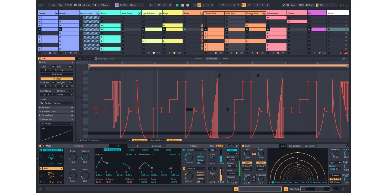Open the Echo Character tab
The image size is (387, 193).
click(x=310, y=146)
